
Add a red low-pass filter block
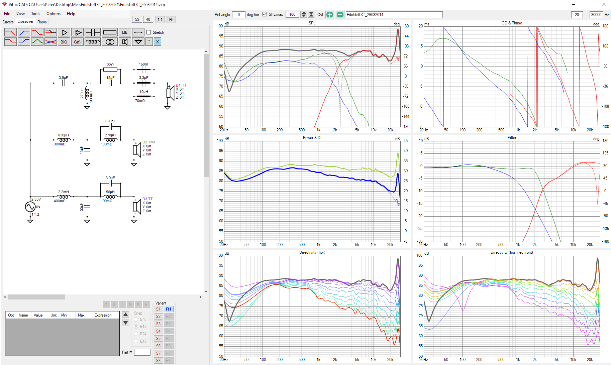pos(10,32)
